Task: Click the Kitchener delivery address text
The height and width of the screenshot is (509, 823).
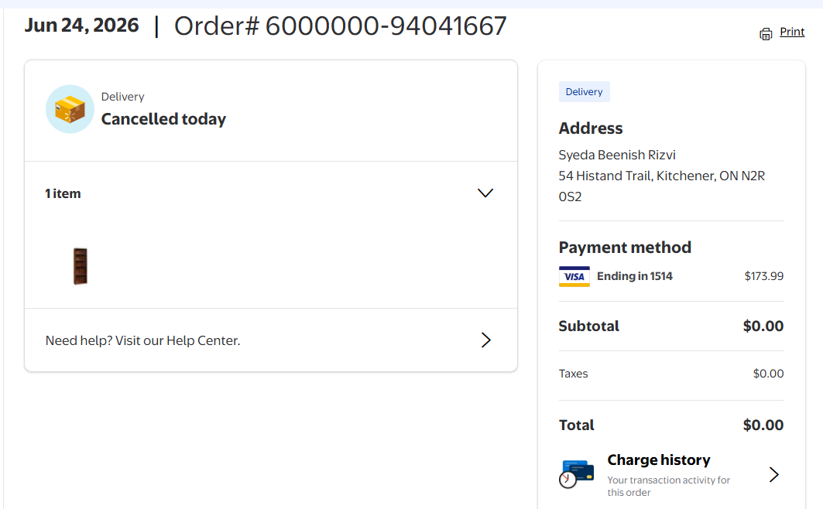Action: (x=662, y=186)
